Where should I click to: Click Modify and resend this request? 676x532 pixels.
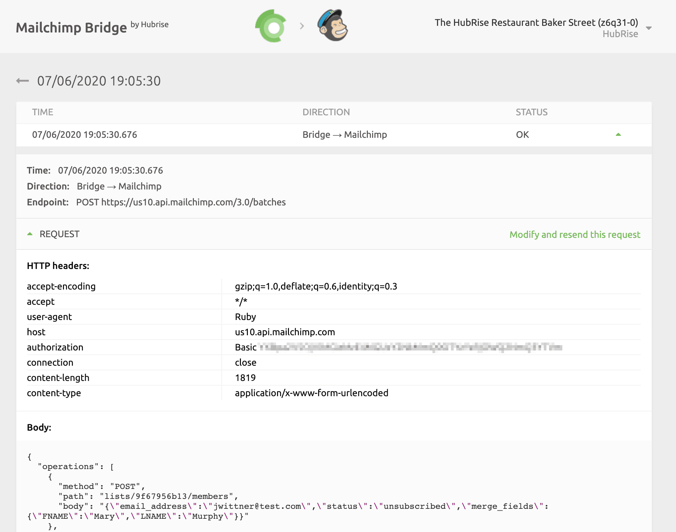(x=575, y=235)
